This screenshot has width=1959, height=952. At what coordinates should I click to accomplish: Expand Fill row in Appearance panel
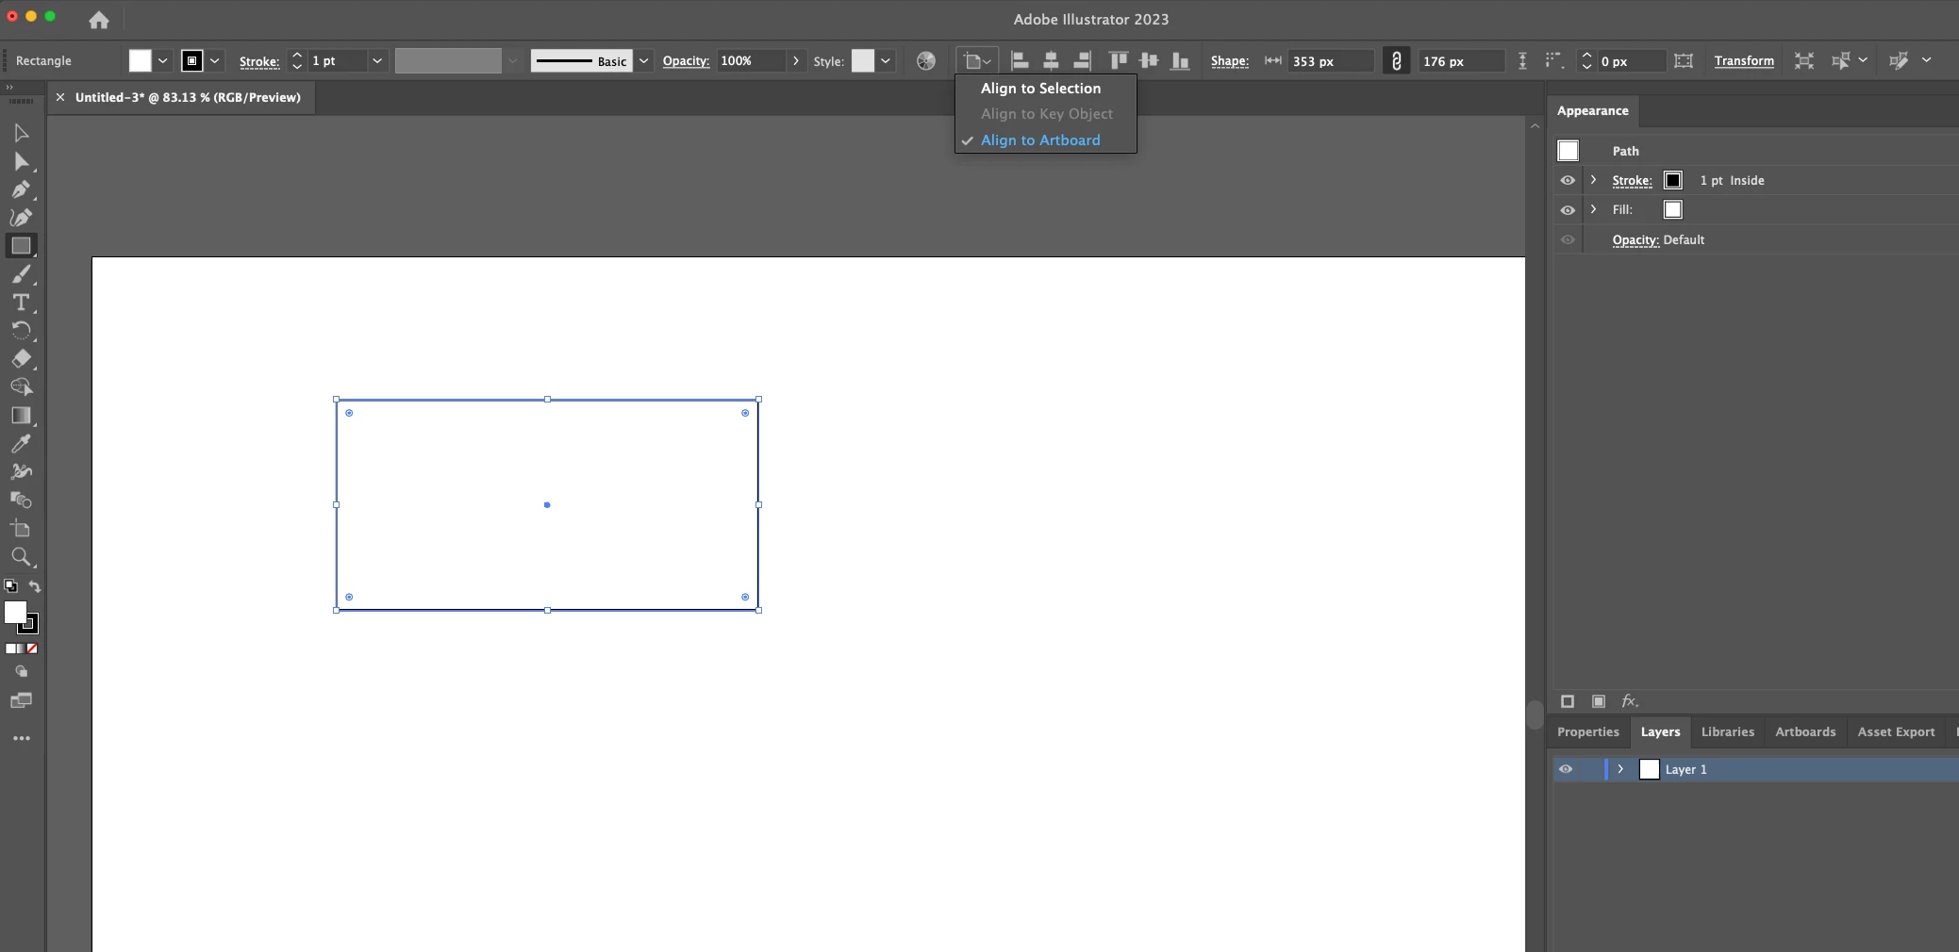(1594, 209)
